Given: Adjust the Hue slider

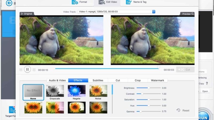Looking at the screenshot, I should pyautogui.click(x=149, y=106).
